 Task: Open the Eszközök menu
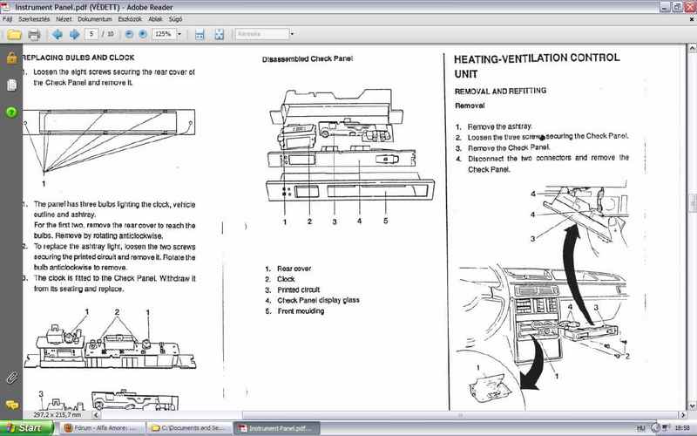tap(132, 18)
